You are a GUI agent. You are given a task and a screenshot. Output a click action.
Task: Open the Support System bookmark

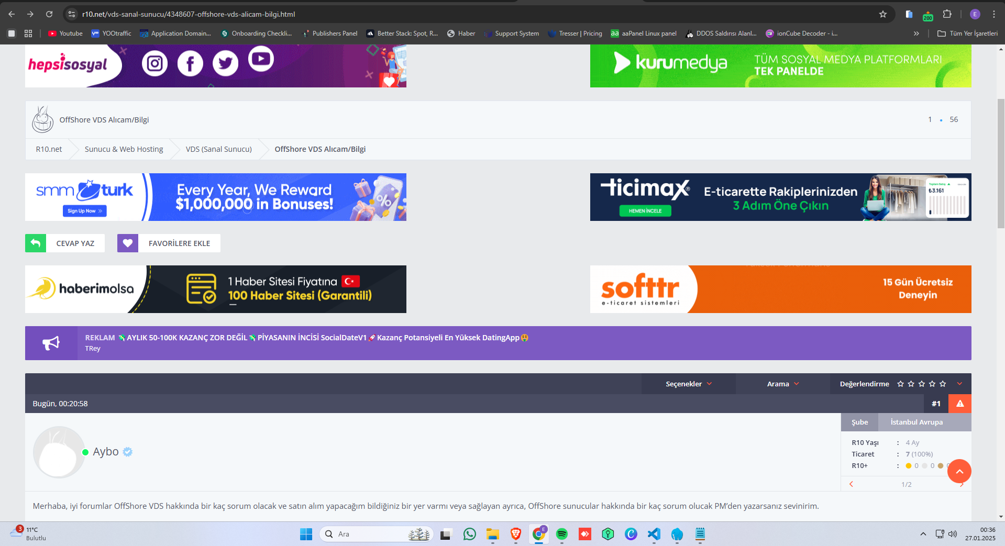[512, 34]
